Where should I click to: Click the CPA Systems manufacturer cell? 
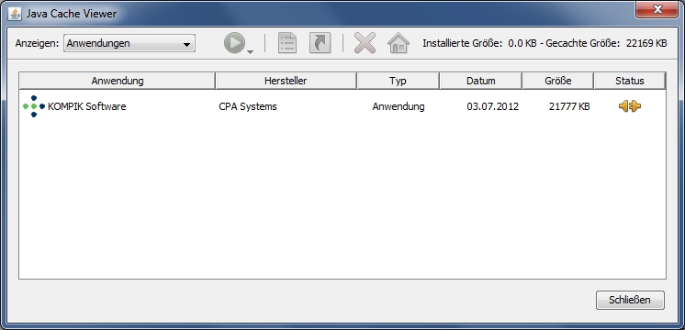248,106
